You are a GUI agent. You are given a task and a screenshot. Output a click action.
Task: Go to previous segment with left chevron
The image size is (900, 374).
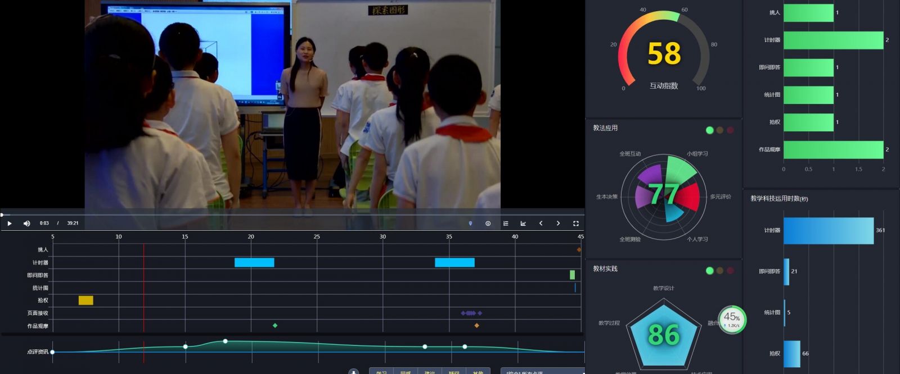(x=541, y=224)
